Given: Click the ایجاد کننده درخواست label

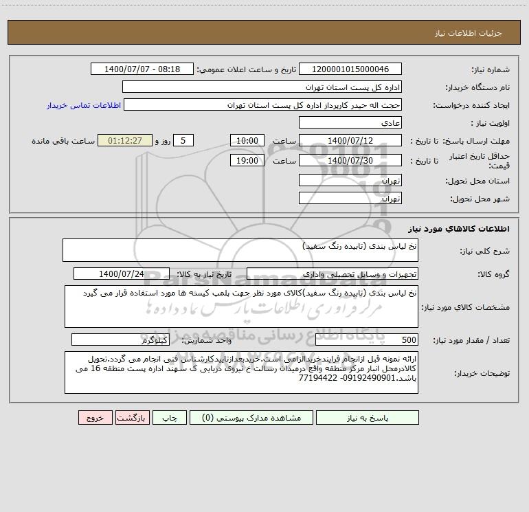Looking at the screenshot, I should [471, 105].
